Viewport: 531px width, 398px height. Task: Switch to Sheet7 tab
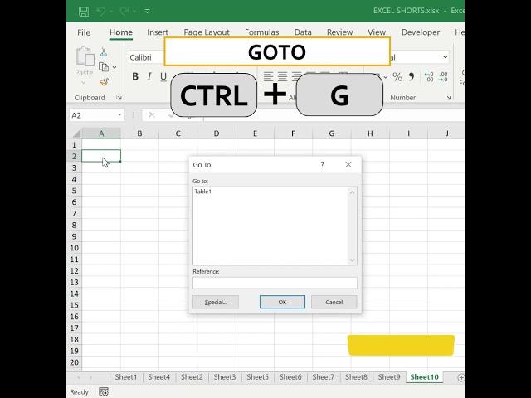coord(323,377)
